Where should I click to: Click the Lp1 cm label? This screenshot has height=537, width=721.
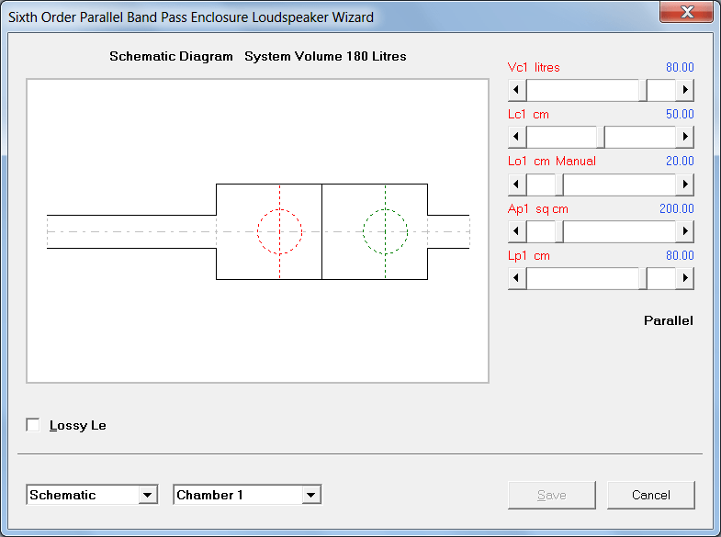(529, 256)
